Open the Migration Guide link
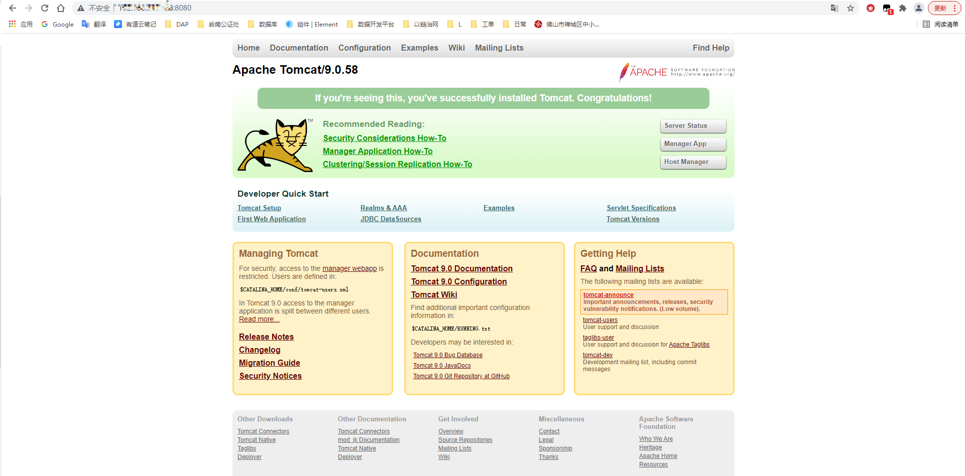 coord(270,363)
